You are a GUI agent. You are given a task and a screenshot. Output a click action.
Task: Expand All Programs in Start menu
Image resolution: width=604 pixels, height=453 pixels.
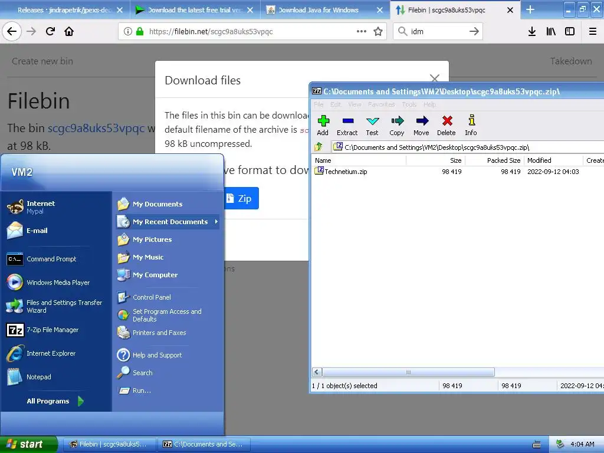55,401
